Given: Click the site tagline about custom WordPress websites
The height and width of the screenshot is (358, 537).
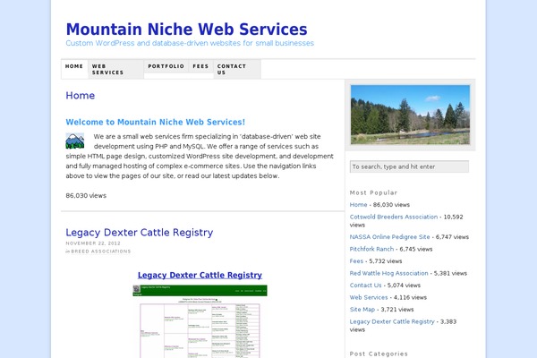Looking at the screenshot, I should tap(190, 43).
